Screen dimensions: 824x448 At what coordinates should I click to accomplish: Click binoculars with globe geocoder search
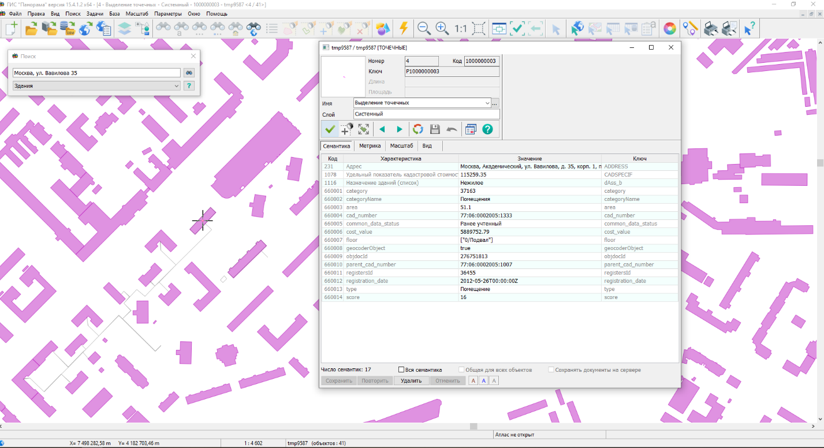[x=253, y=28]
